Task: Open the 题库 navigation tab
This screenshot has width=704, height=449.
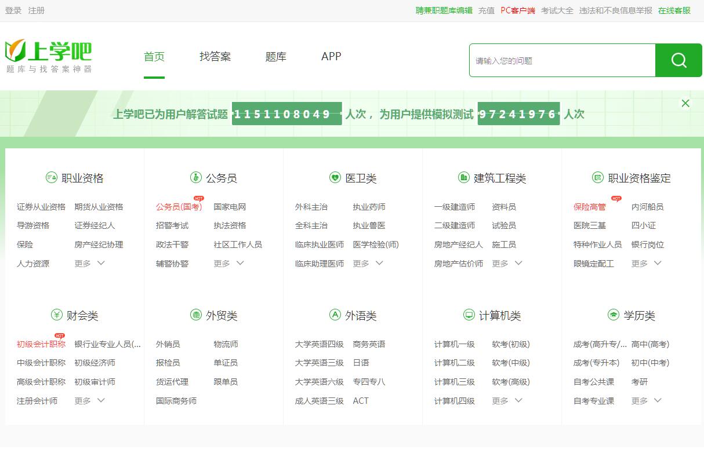Action: 275,57
